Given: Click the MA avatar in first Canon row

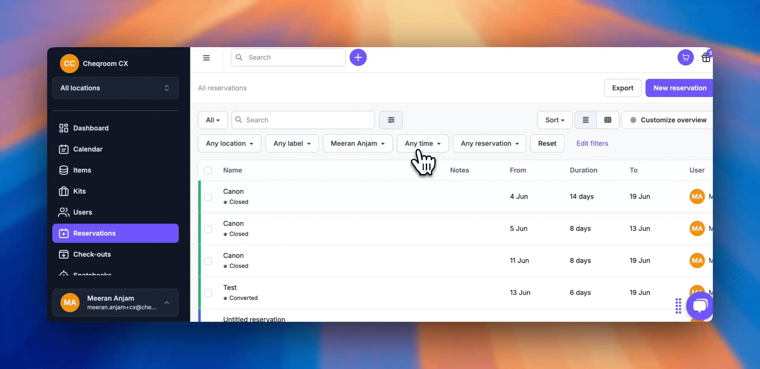Looking at the screenshot, I should tap(697, 196).
